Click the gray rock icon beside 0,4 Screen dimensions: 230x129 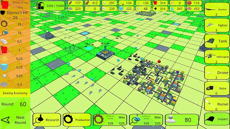pyautogui.click(x=4, y=84)
